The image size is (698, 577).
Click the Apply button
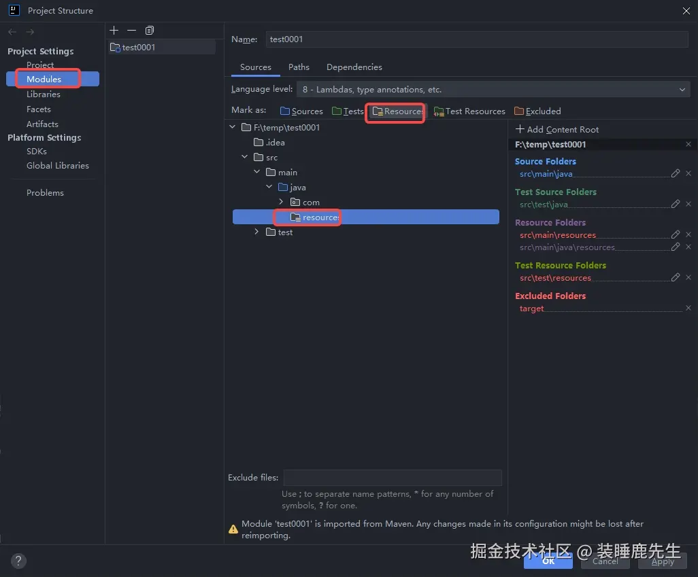(x=663, y=561)
